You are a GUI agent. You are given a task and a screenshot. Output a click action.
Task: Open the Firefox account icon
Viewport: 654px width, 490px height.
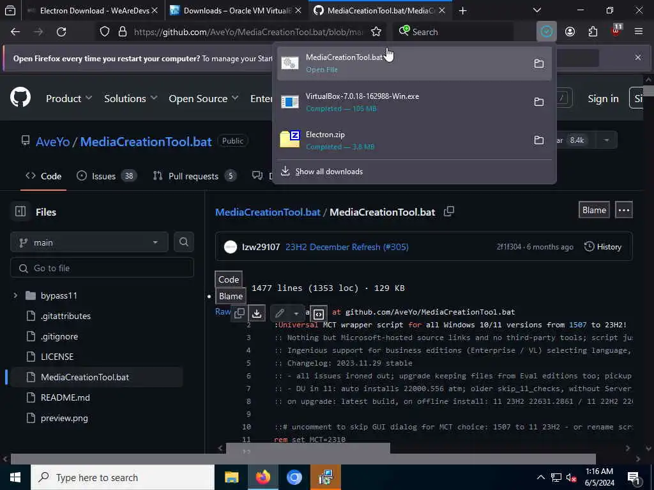click(570, 32)
